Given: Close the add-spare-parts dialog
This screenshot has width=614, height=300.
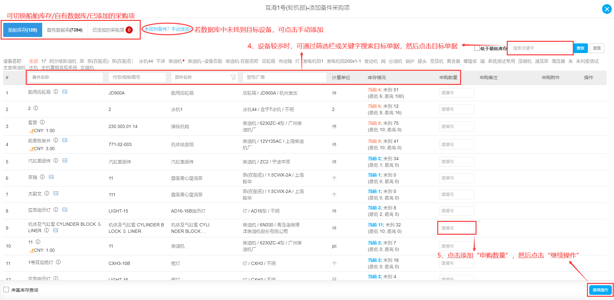Looking at the screenshot, I should [607, 9].
